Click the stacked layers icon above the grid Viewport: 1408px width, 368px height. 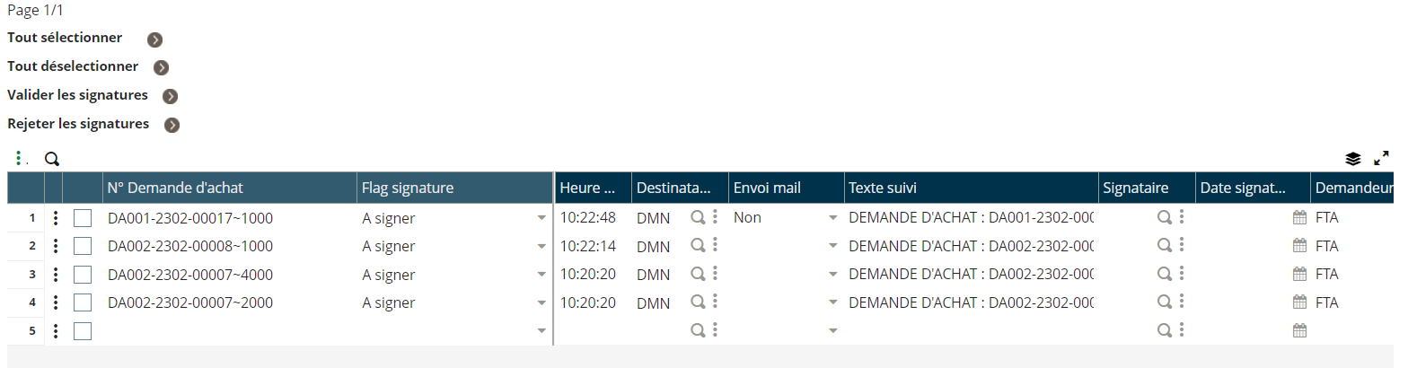point(1352,159)
